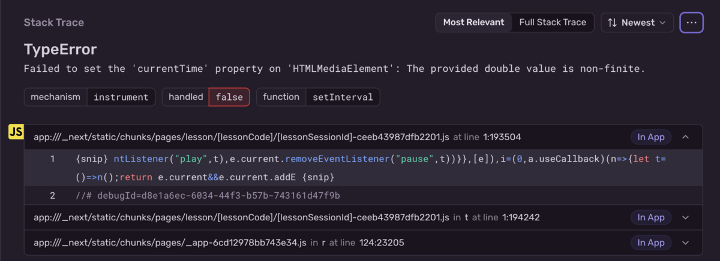Switch to Full Stack Trace view
Image resolution: width=720 pixels, height=261 pixels.
(x=553, y=23)
